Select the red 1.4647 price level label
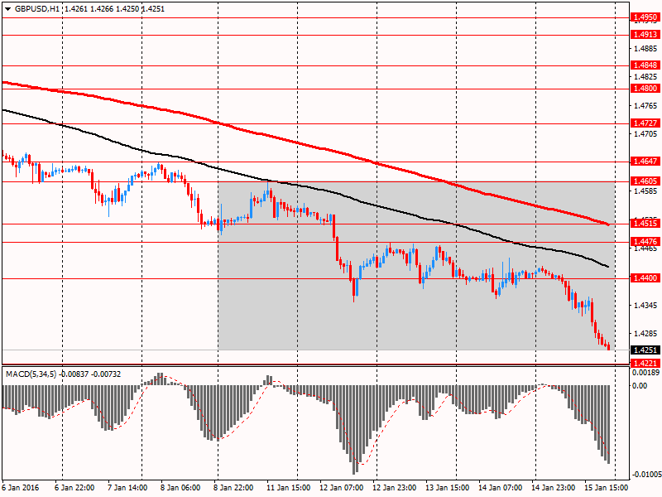This screenshot has width=662, height=497. point(645,161)
